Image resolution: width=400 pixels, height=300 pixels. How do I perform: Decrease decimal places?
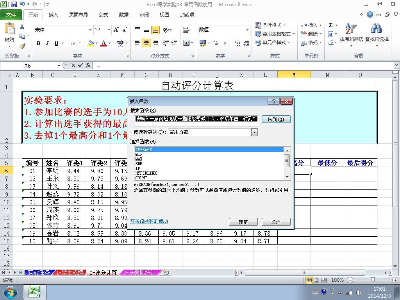[x=246, y=43]
